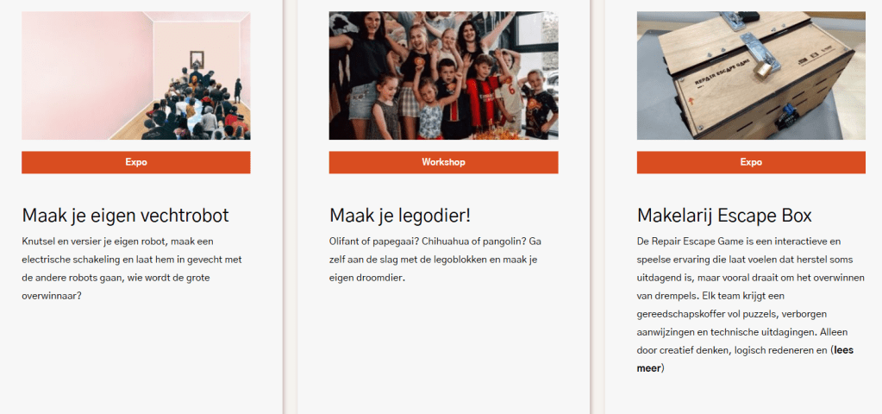The width and height of the screenshot is (882, 414).
Task: Click the vechtrobot description paragraph
Action: coord(133,268)
